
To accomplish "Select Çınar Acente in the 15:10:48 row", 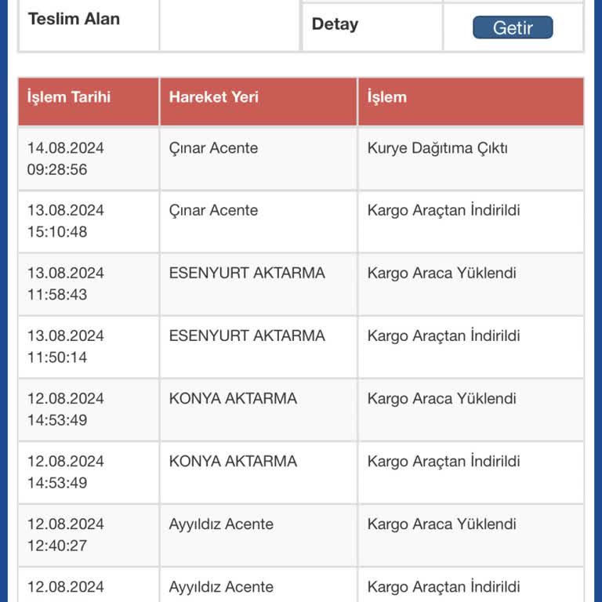I will tap(213, 211).
